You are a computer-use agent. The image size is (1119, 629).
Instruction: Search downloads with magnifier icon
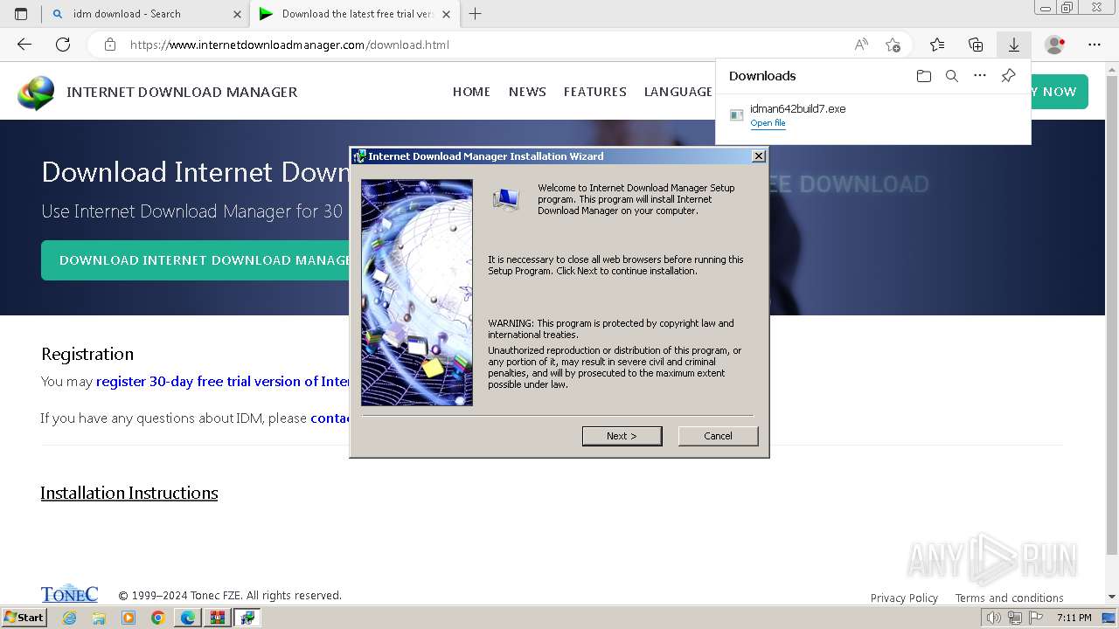pyautogui.click(x=952, y=76)
